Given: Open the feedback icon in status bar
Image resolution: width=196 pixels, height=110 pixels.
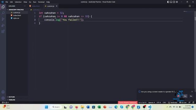Looking at the screenshot, I should click(x=190, y=102).
